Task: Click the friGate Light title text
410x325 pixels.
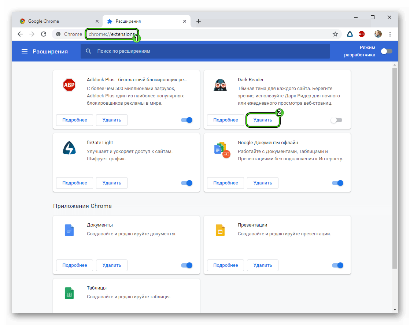Action: tap(100, 143)
